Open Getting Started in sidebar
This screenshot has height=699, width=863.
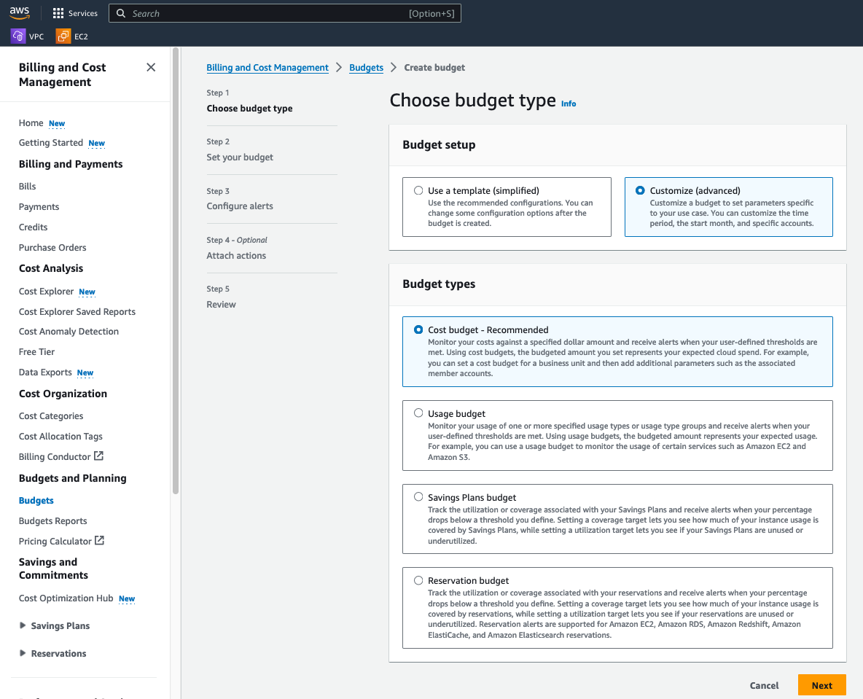[50, 143]
